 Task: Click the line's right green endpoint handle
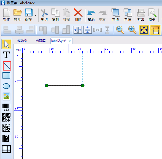point(83,85)
